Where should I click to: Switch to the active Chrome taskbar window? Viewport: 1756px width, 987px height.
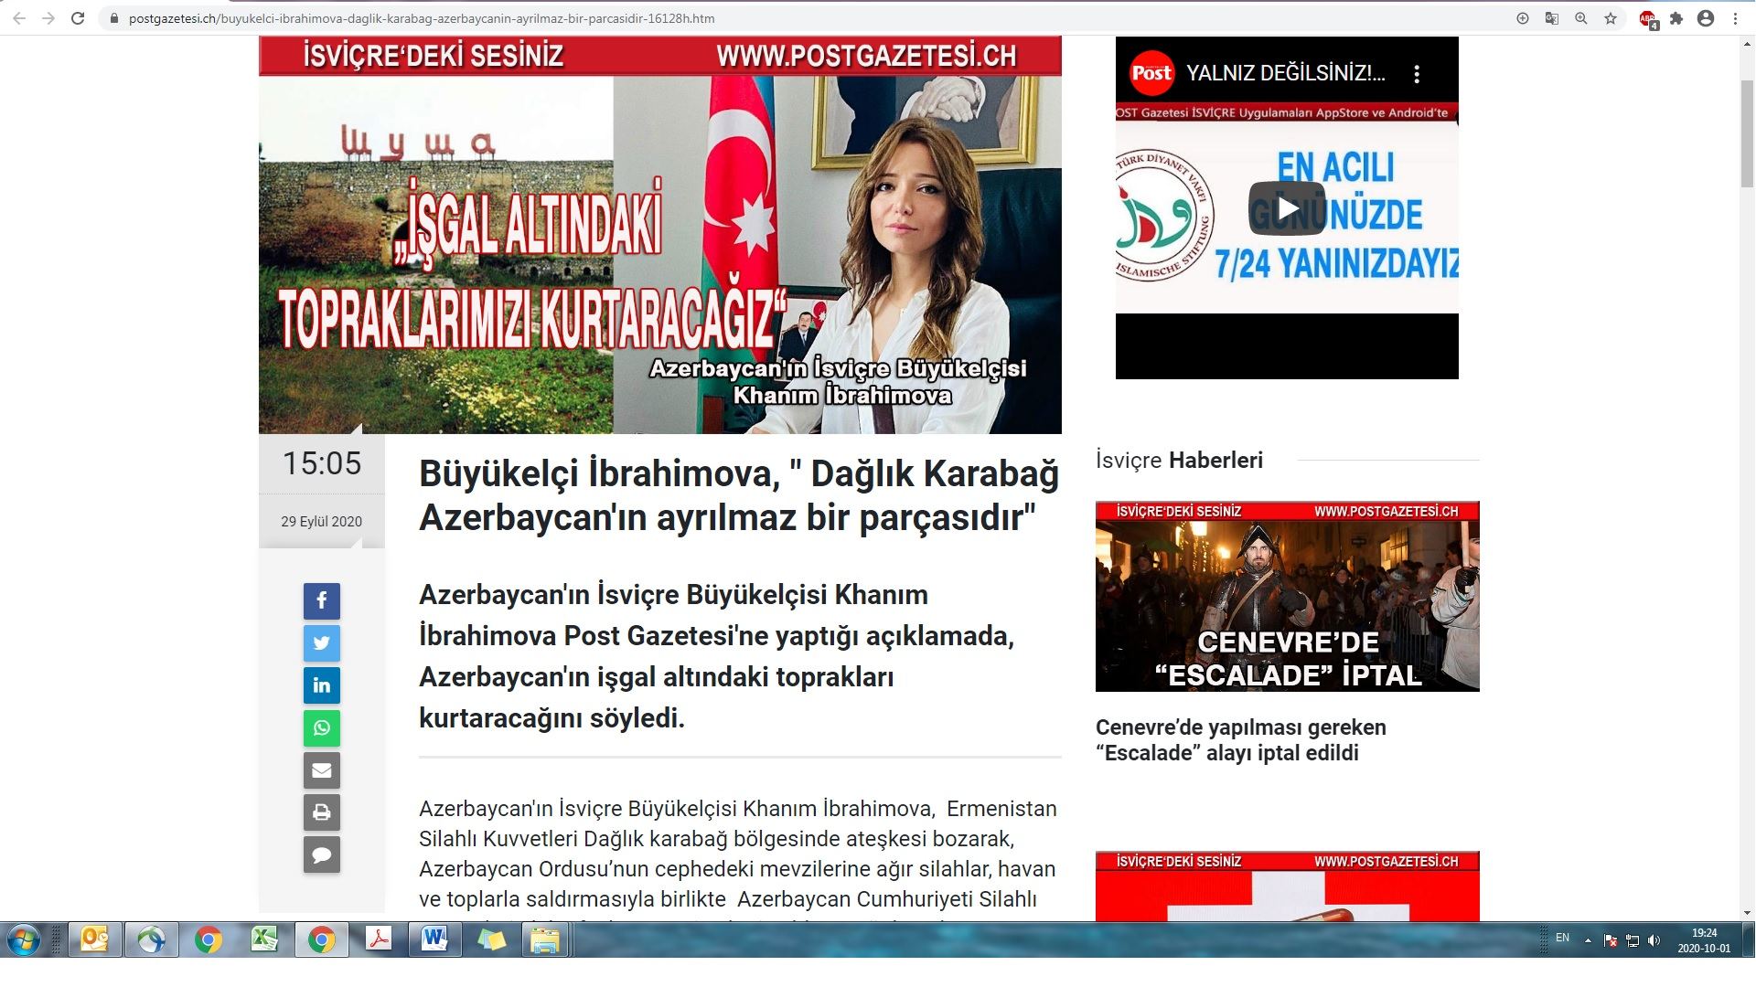(321, 939)
